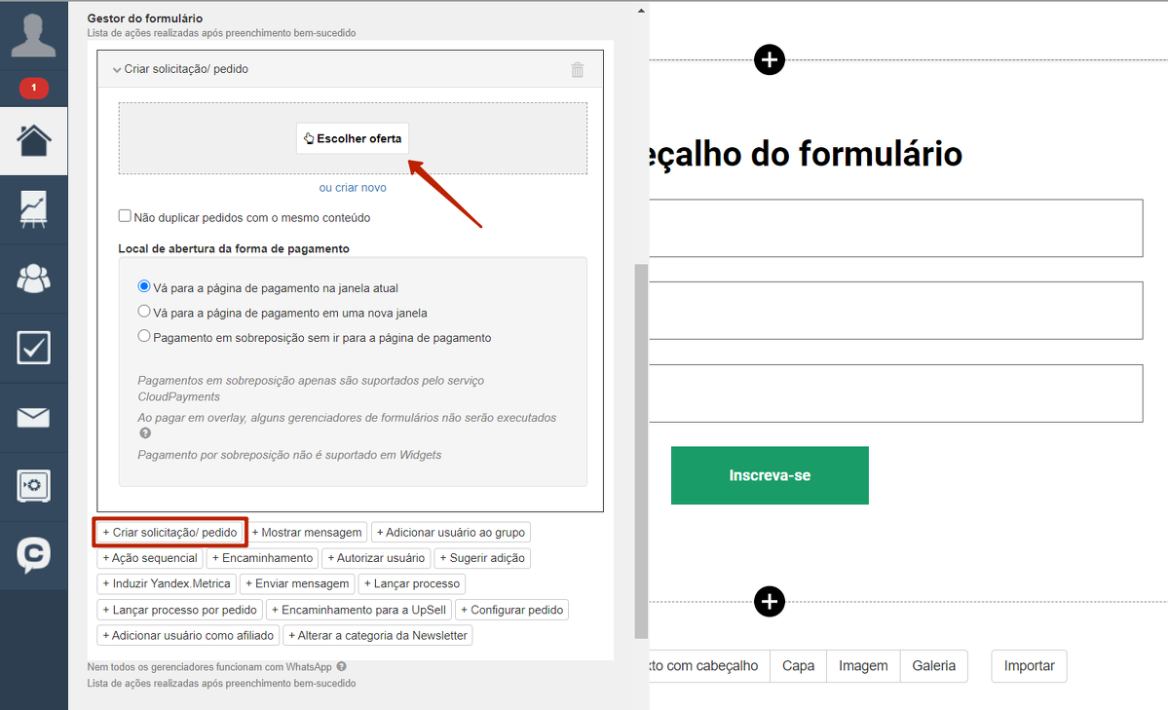Open the analytics chart icon
1168x710 pixels.
[33, 209]
